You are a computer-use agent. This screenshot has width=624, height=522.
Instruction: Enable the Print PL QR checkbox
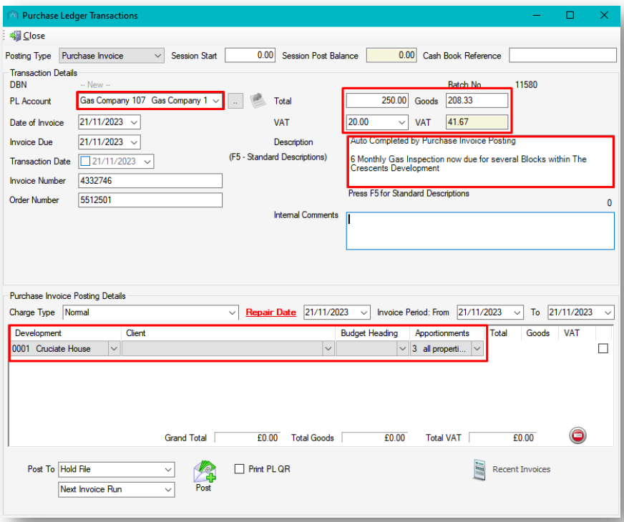[240, 469]
